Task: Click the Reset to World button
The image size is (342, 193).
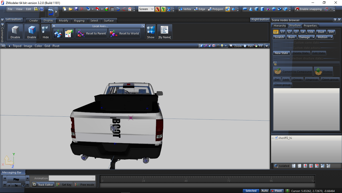Action: click(124, 33)
